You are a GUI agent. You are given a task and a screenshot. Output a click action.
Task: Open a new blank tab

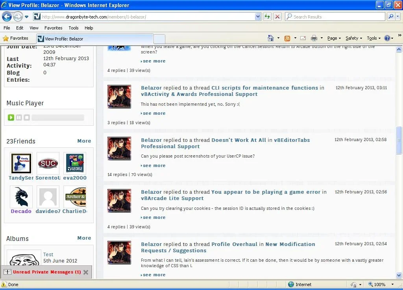click(159, 39)
